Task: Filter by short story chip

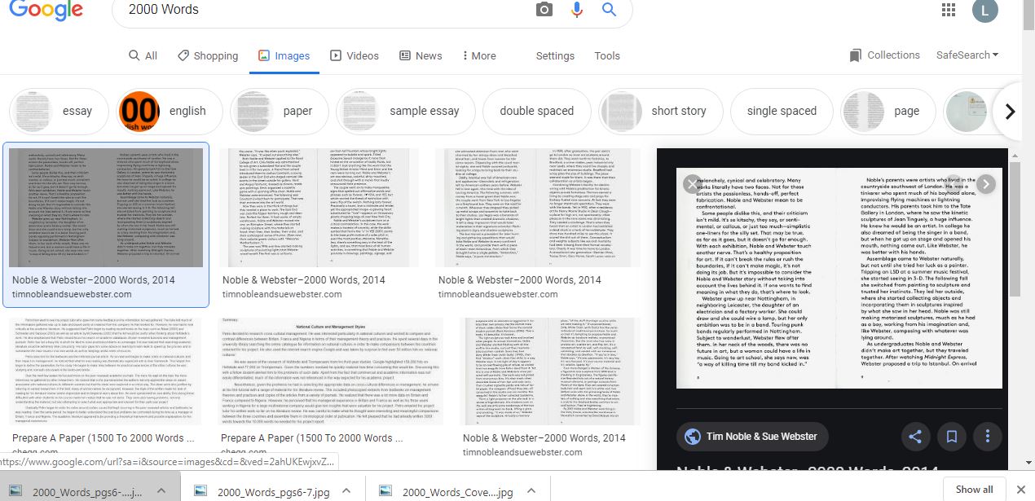Action: 659,112
